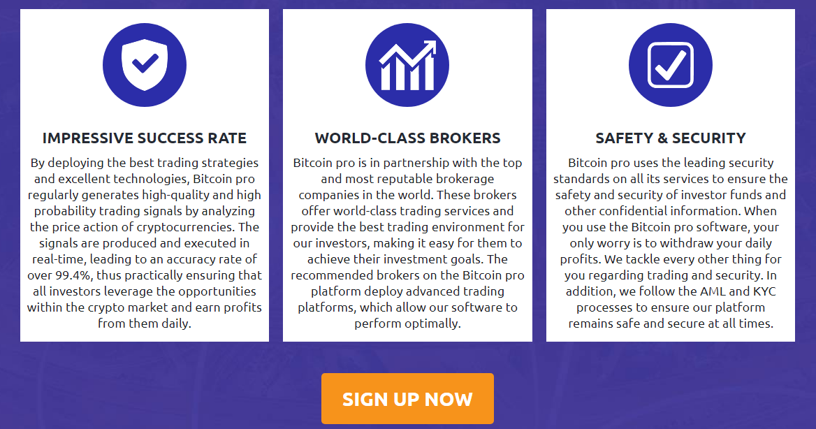Click the World-Class Brokers card
Image resolution: width=816 pixels, height=429 pixels.
click(x=407, y=175)
